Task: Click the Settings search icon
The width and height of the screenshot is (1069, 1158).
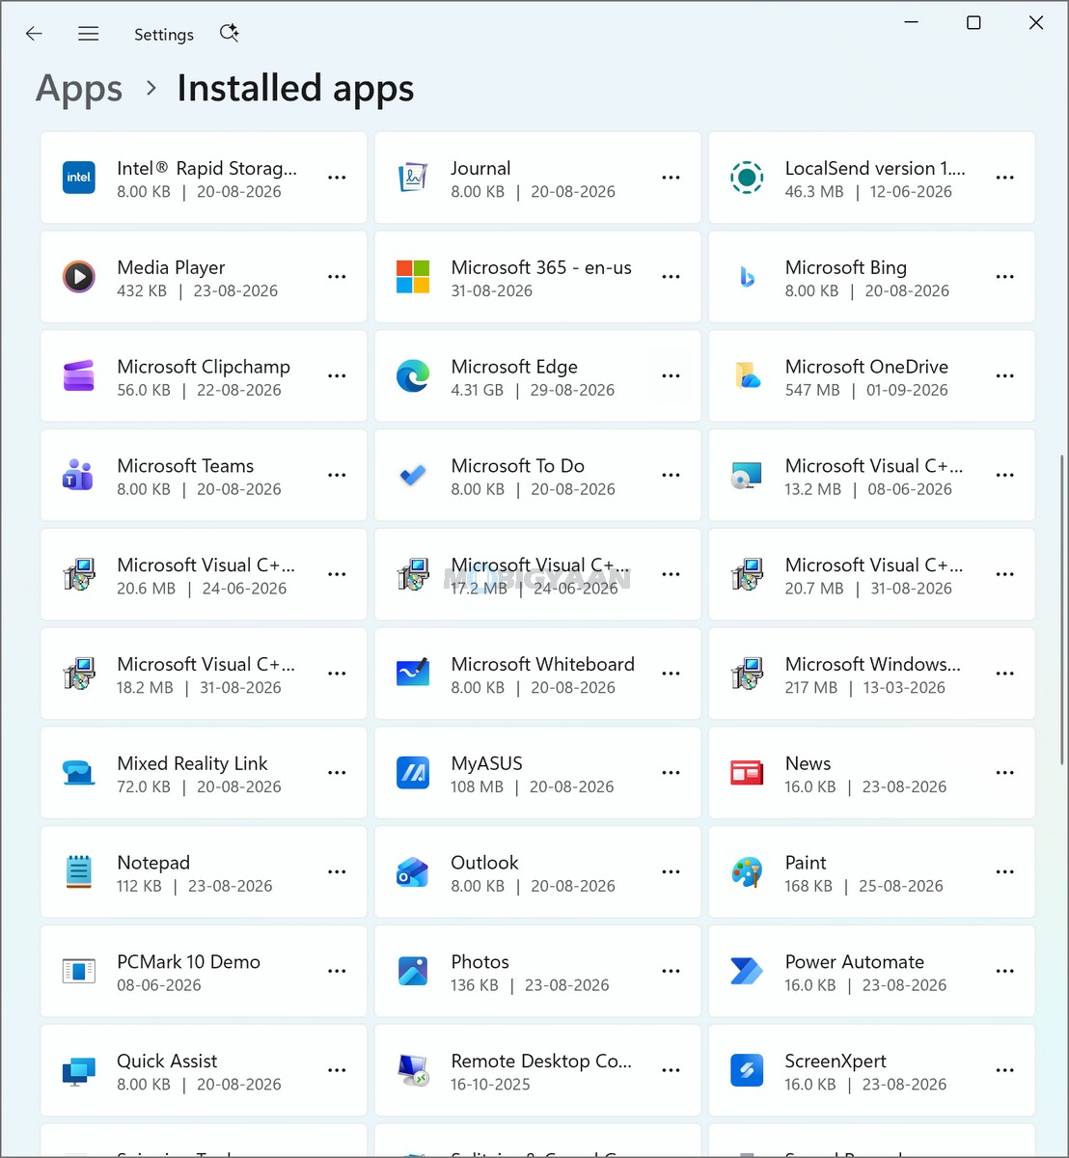Action: [229, 34]
